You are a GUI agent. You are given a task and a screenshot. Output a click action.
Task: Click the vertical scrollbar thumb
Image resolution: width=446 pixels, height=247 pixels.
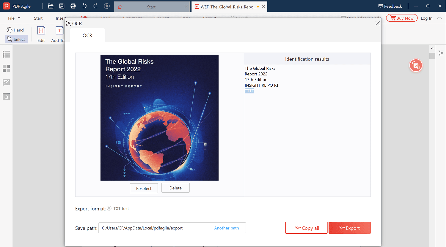[432, 56]
